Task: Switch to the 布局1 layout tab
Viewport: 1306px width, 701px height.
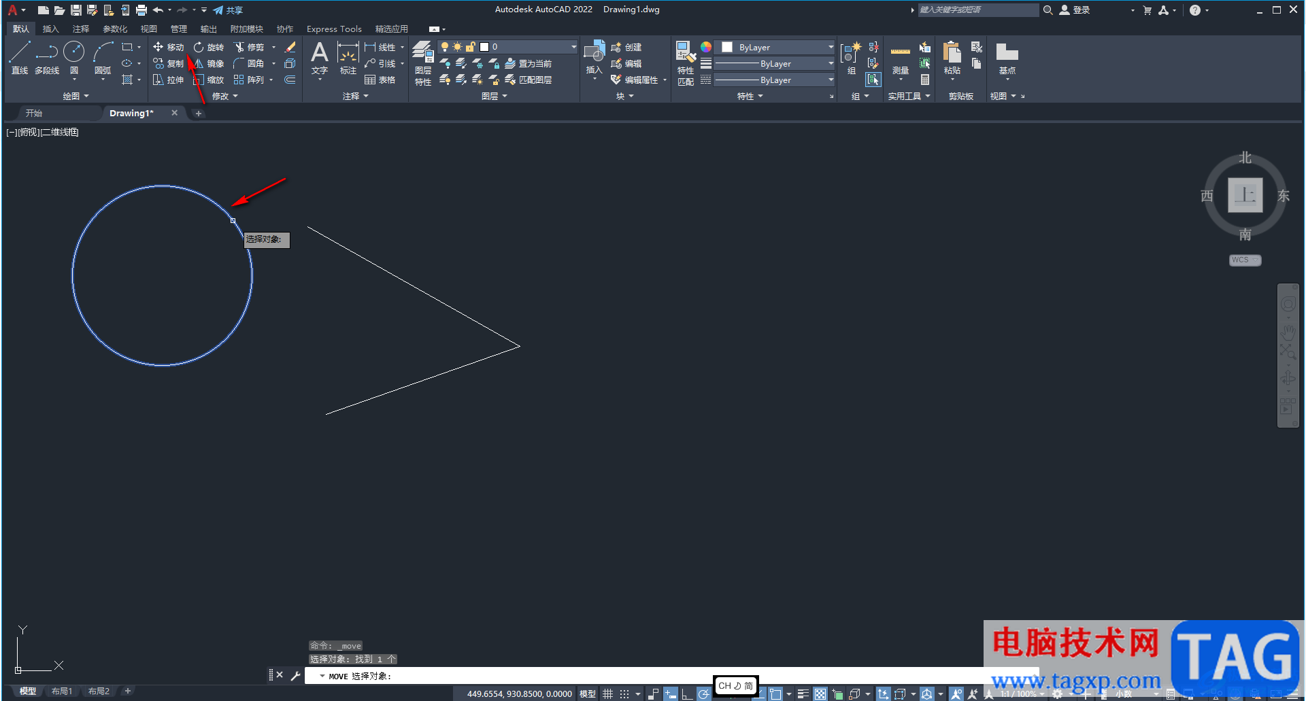Action: pyautogui.click(x=61, y=691)
